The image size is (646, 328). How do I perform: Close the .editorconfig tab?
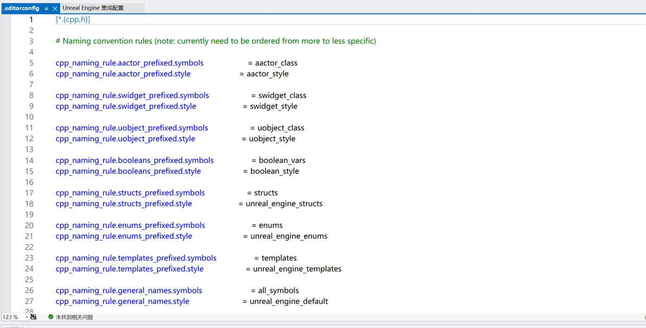(x=55, y=9)
